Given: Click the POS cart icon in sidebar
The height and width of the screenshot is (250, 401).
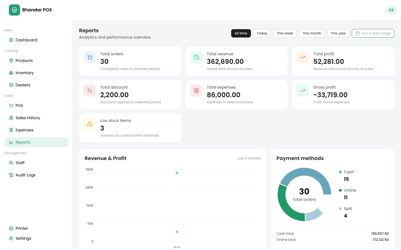Looking at the screenshot, I should [x=11, y=106].
